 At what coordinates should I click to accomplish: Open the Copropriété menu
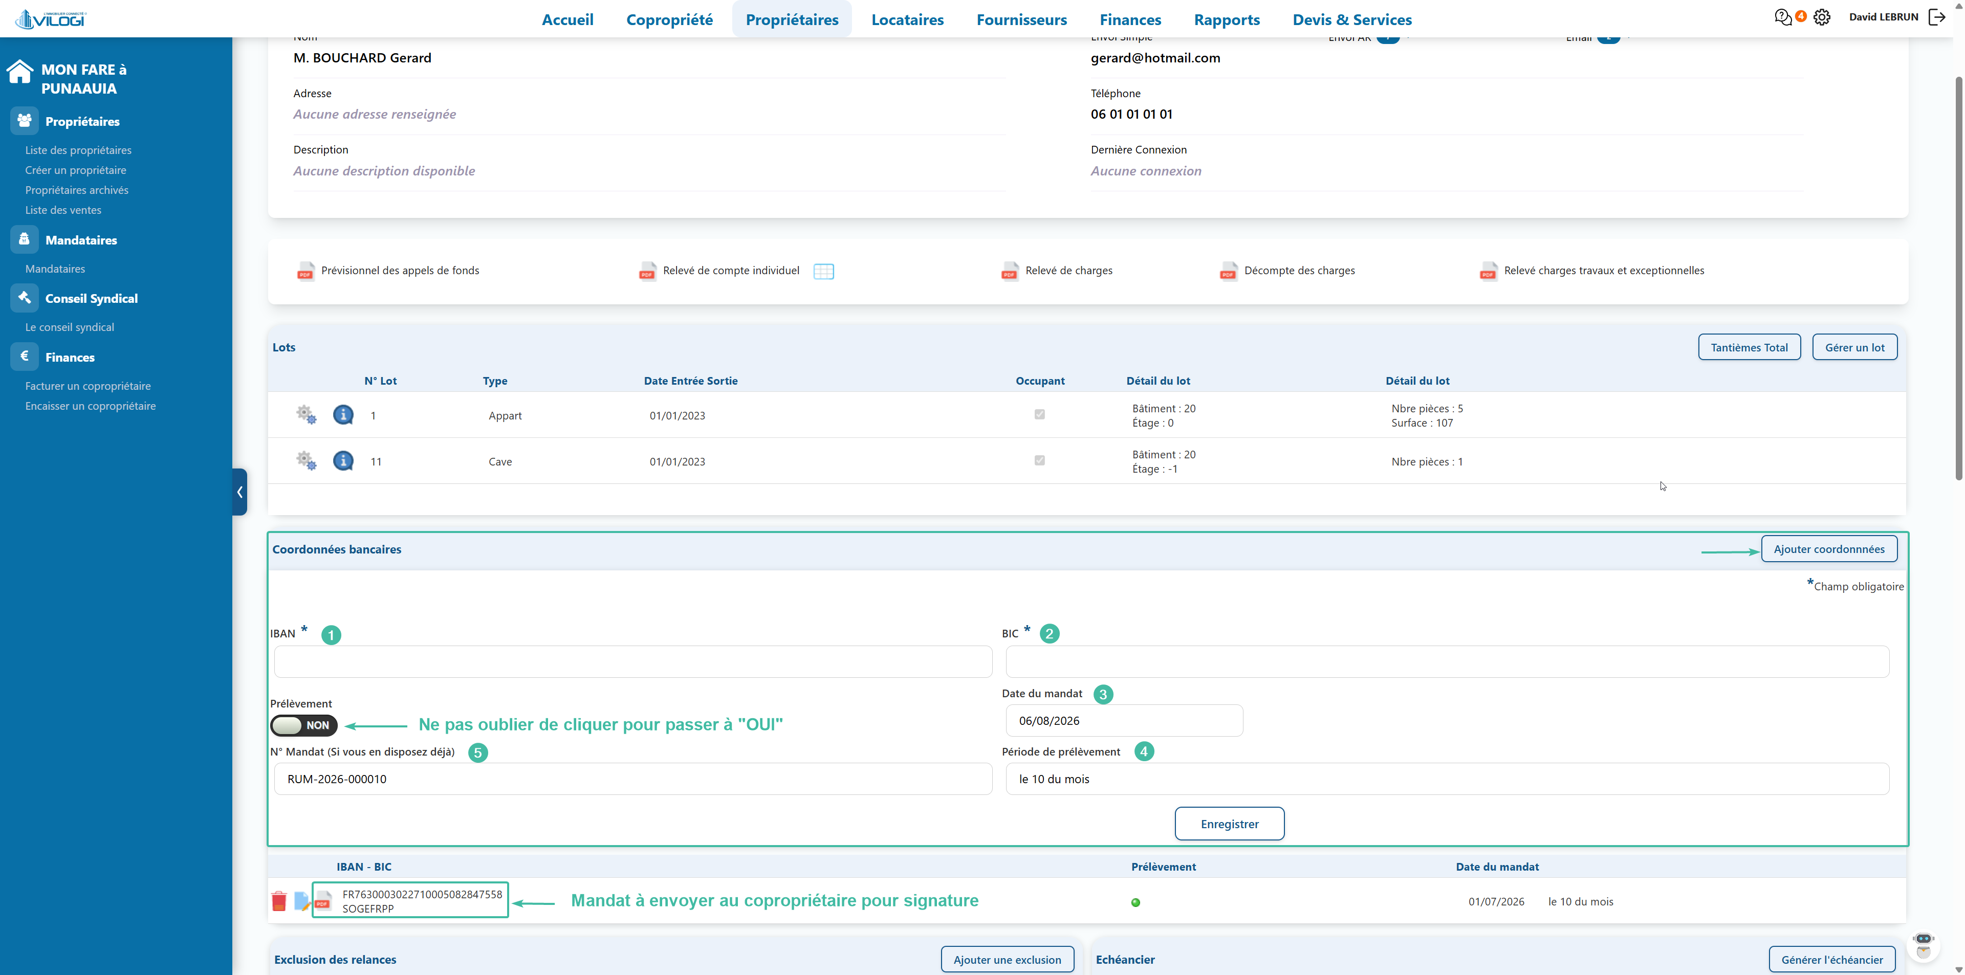click(670, 19)
